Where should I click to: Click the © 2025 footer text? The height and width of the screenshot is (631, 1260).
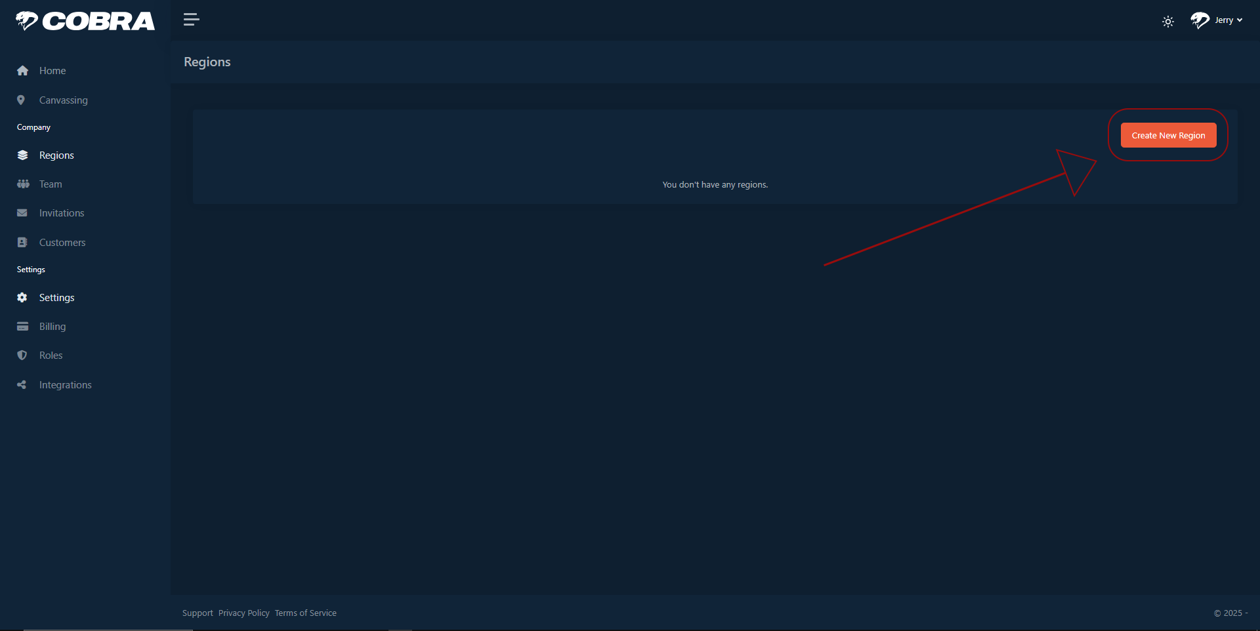(x=1230, y=613)
